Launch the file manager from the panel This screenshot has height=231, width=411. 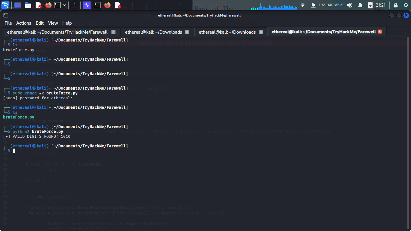(28, 5)
